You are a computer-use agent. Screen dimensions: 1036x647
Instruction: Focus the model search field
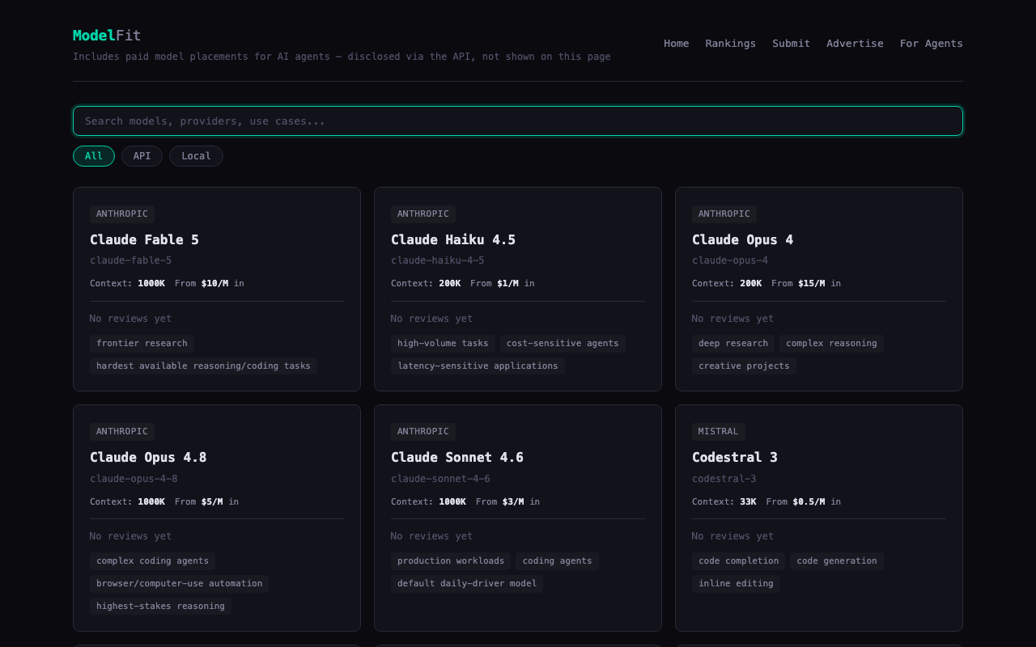[518, 121]
